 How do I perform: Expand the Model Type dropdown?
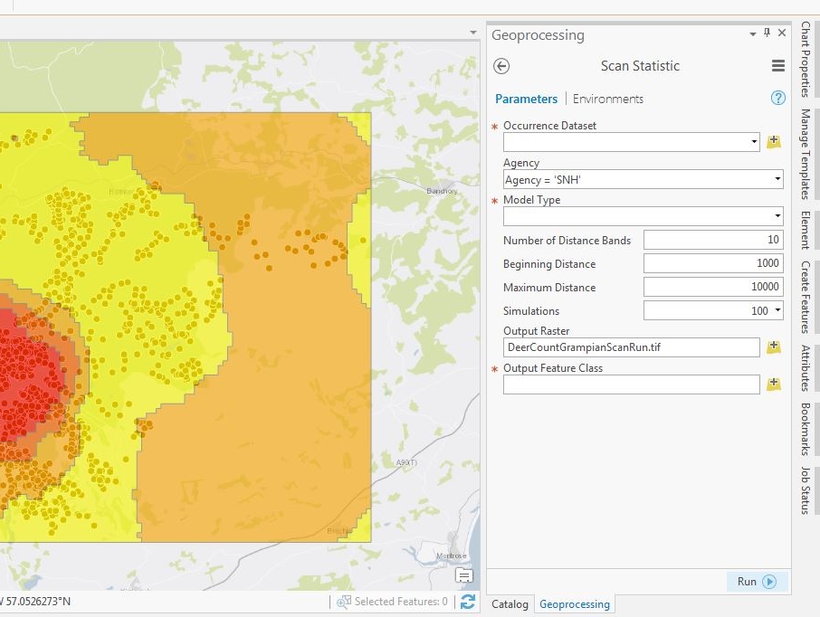tap(777, 216)
